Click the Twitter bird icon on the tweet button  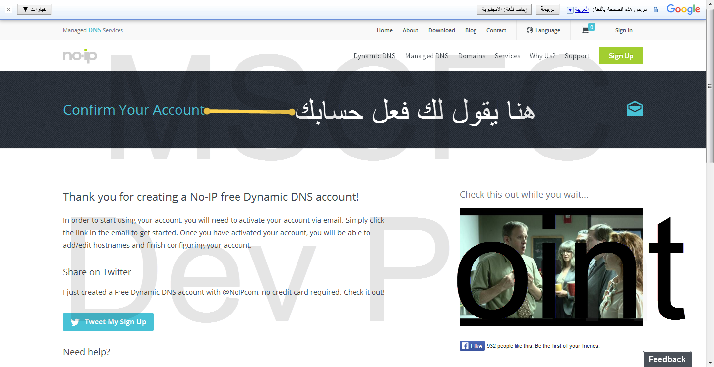75,322
